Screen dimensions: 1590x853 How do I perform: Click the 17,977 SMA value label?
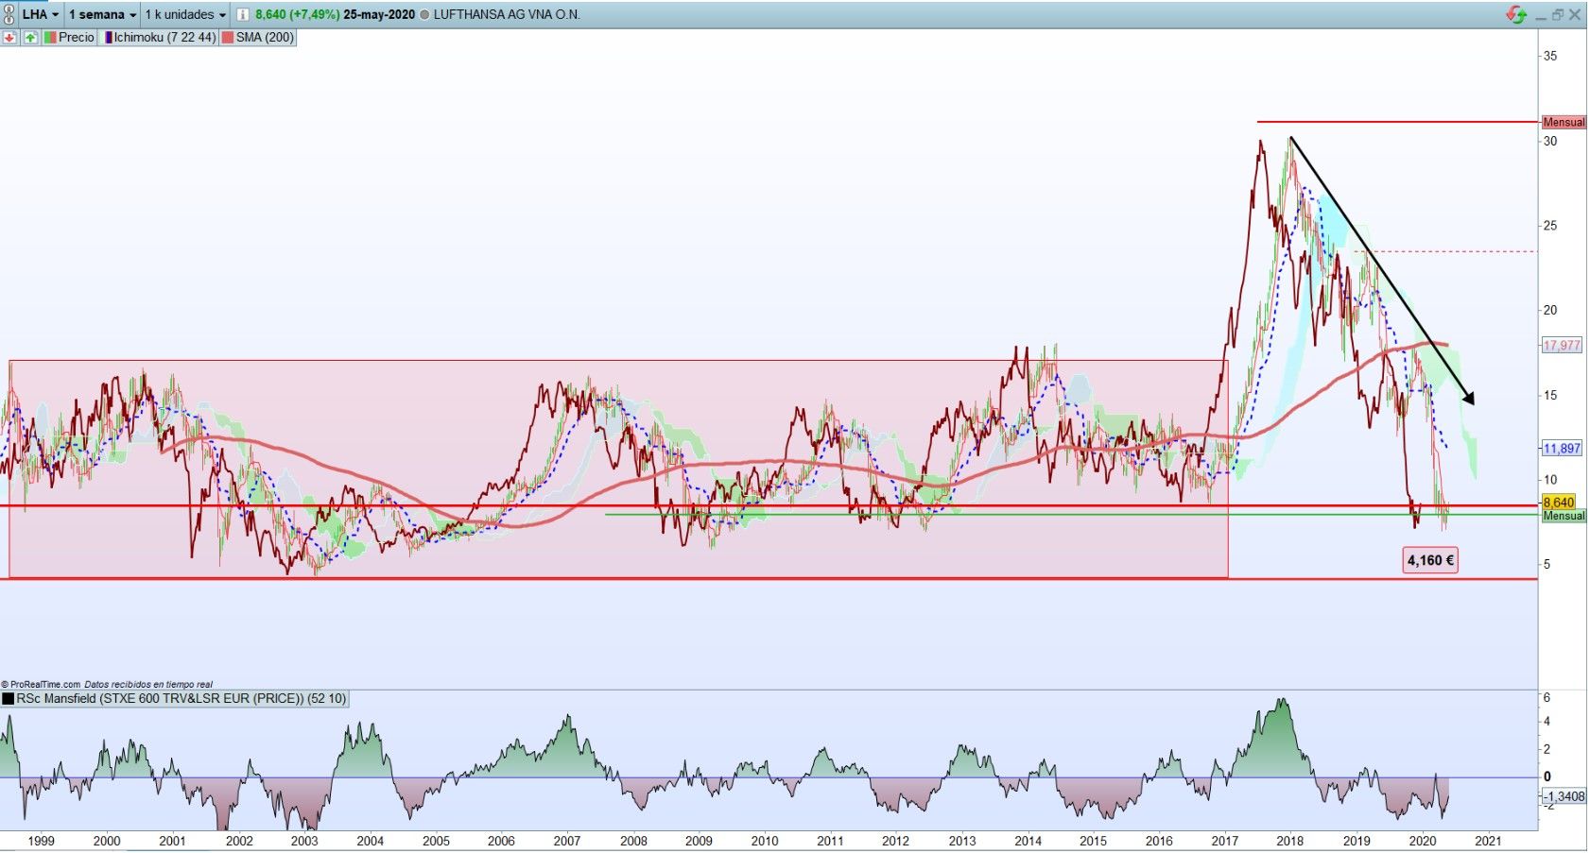[1562, 346]
